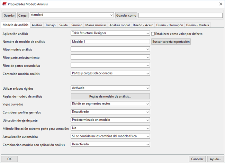
Task: Click the Guardar como name input field
Action: [180, 16]
